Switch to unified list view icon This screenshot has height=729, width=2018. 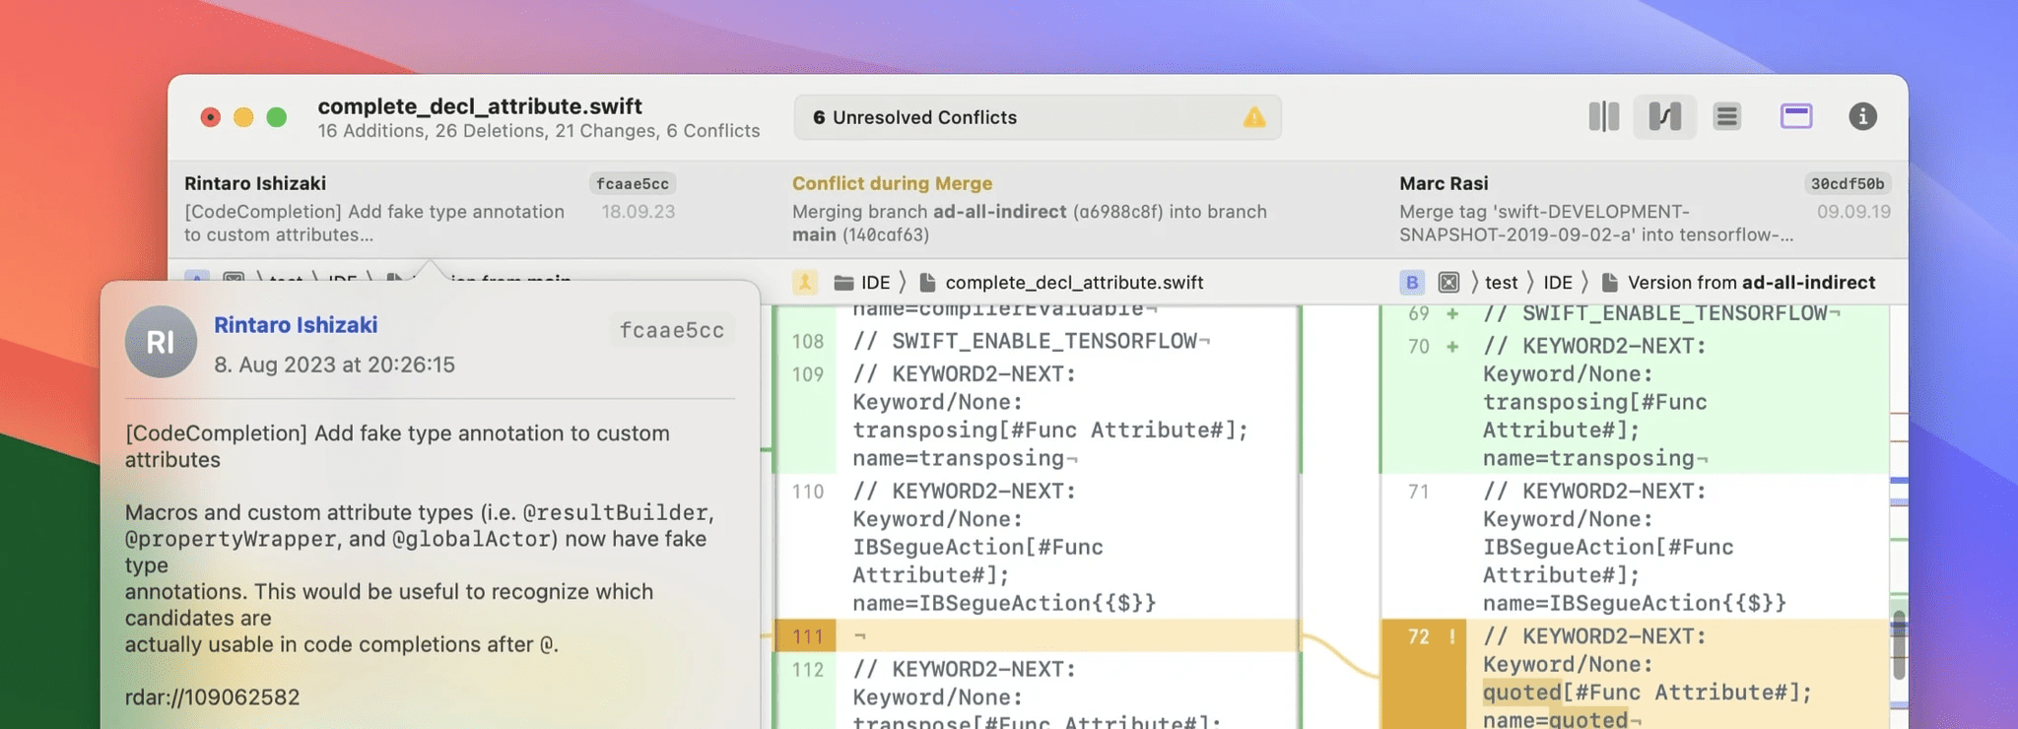(1726, 117)
